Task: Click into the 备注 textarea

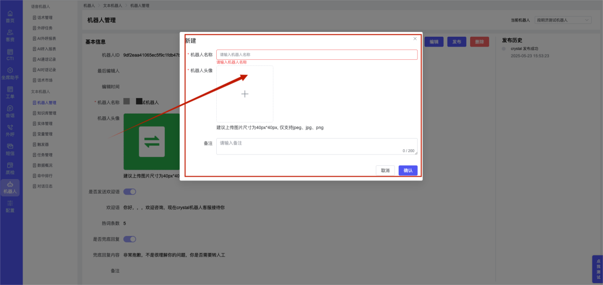Action: click(317, 146)
